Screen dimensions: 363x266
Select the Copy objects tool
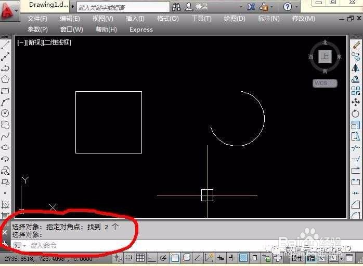click(x=356, y=57)
